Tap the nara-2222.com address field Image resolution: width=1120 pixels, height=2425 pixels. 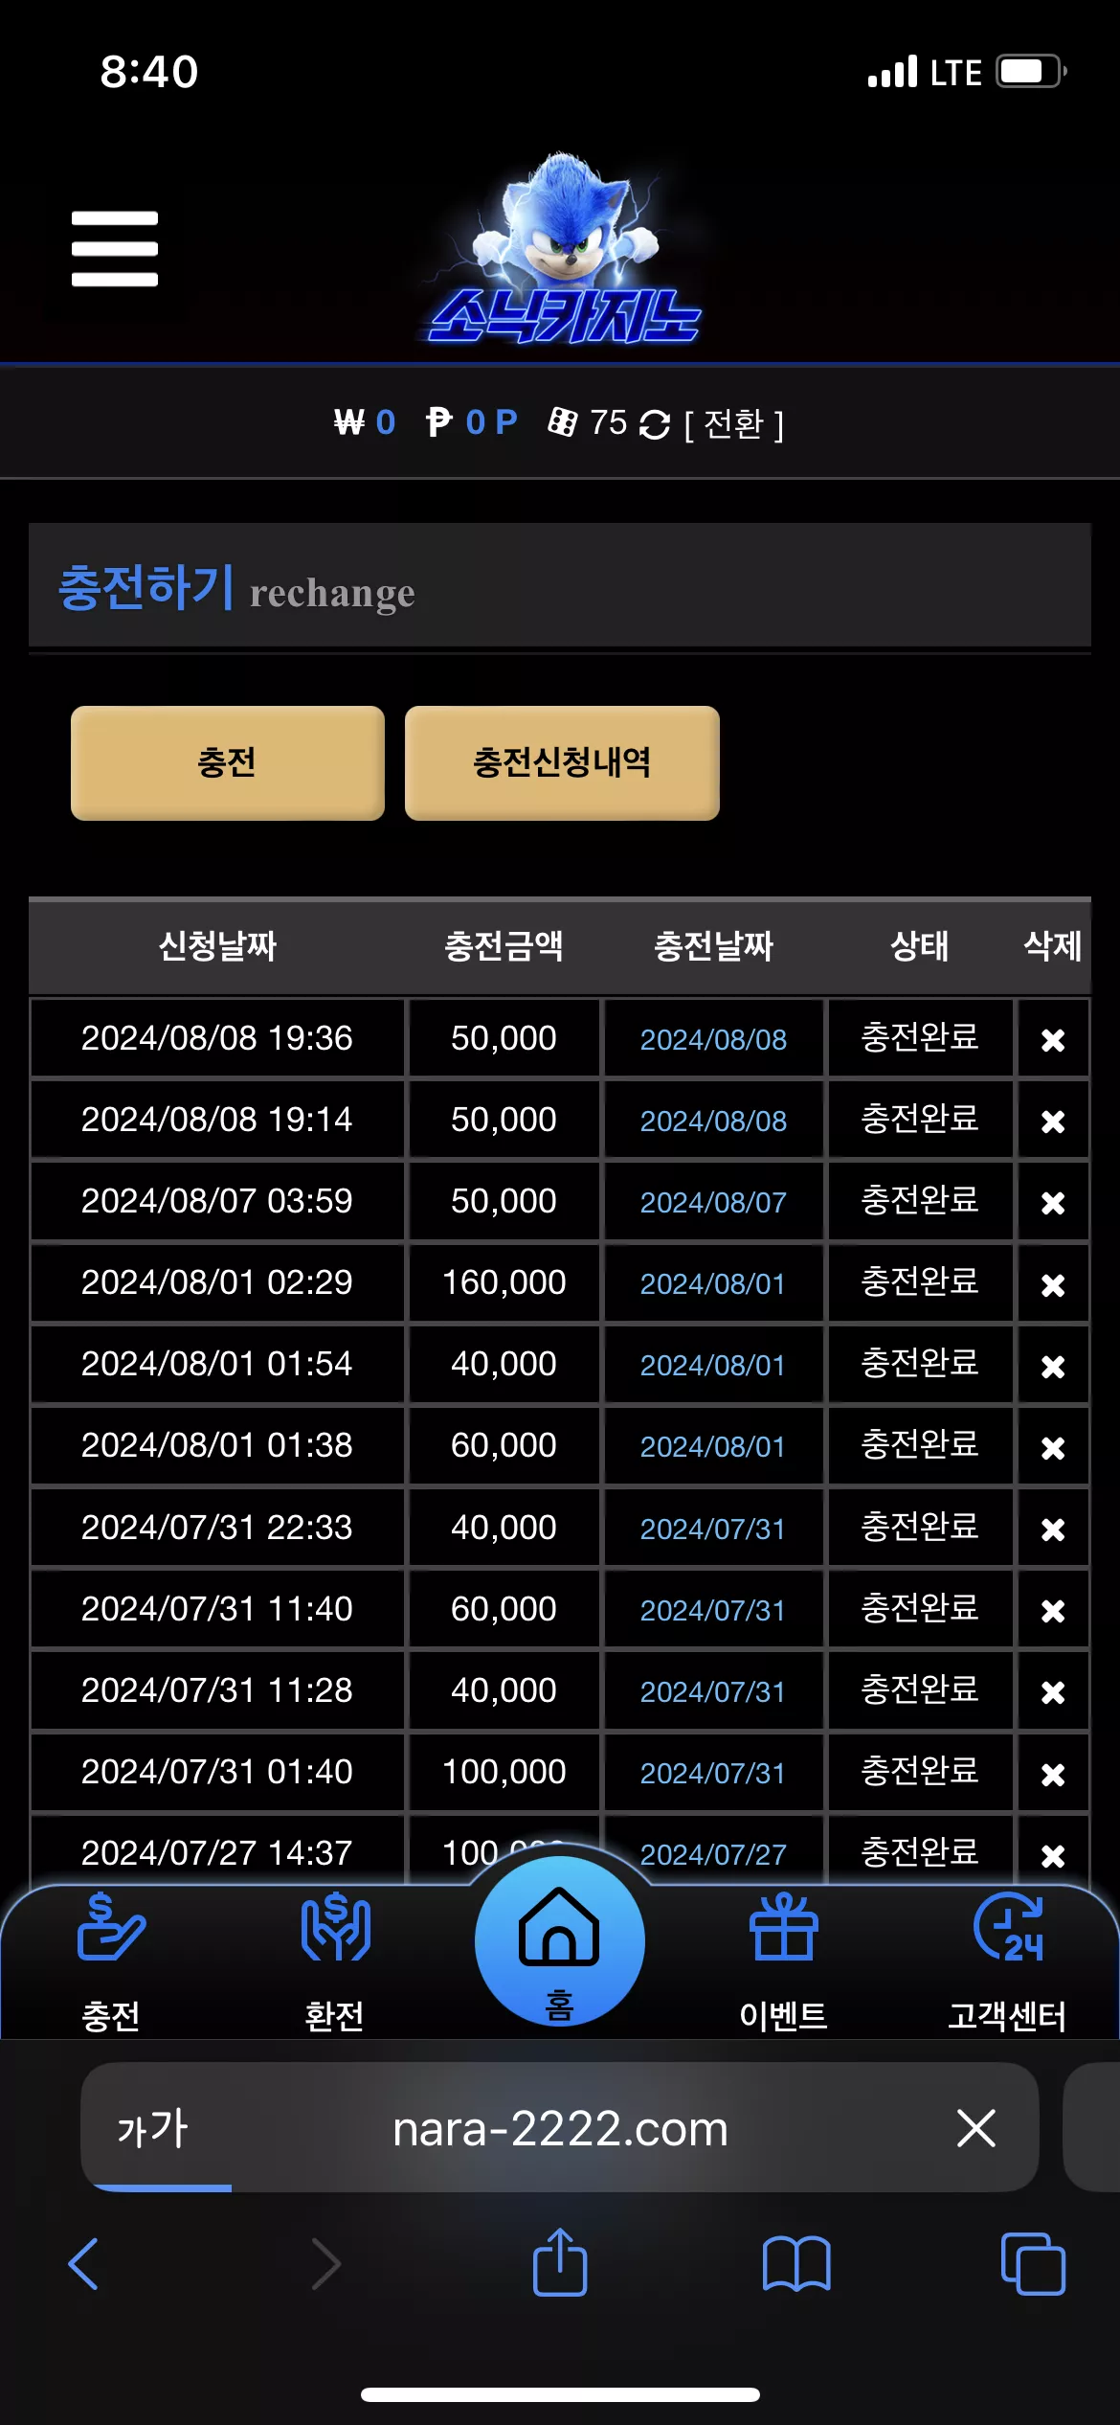coord(560,2128)
